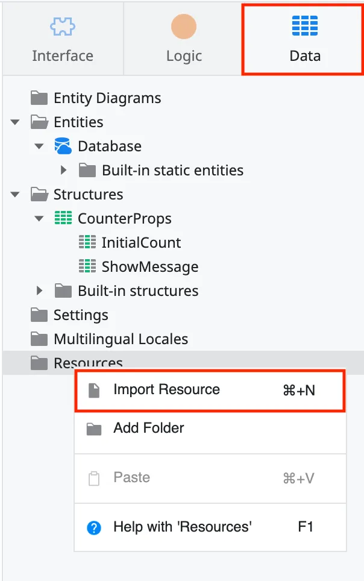Image resolution: width=364 pixels, height=581 pixels.
Task: Click the puzzle-piece icon above Interface
Action: pyautogui.click(x=63, y=26)
